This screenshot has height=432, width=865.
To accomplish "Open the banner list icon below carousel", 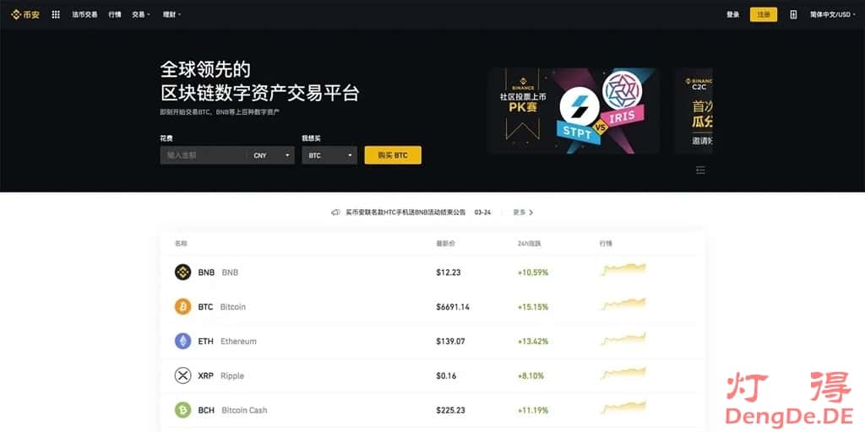I will point(700,170).
